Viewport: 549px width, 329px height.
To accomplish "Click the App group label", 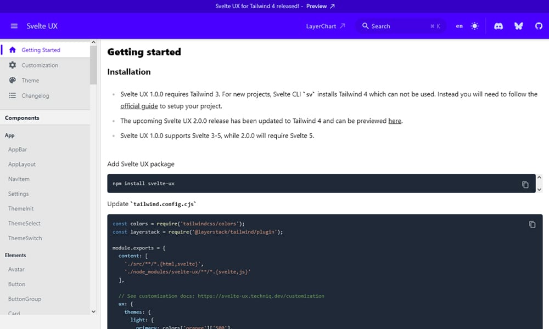I will [9, 135].
